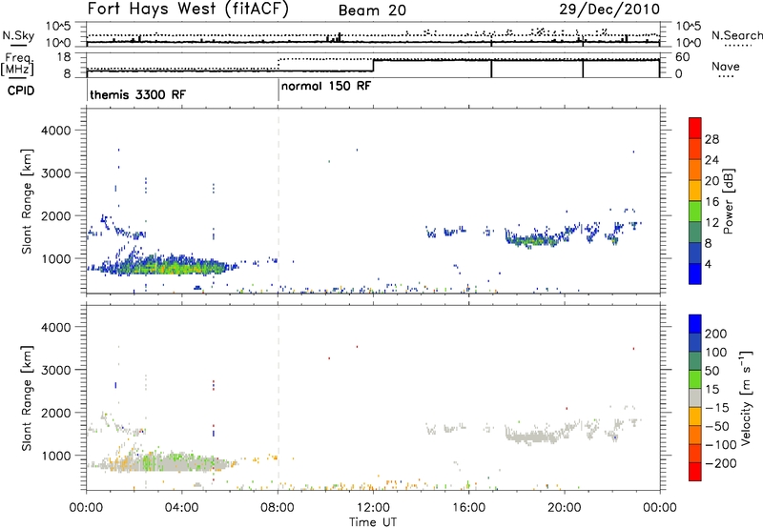Click the '16:00' time tick label

[x=468, y=508]
